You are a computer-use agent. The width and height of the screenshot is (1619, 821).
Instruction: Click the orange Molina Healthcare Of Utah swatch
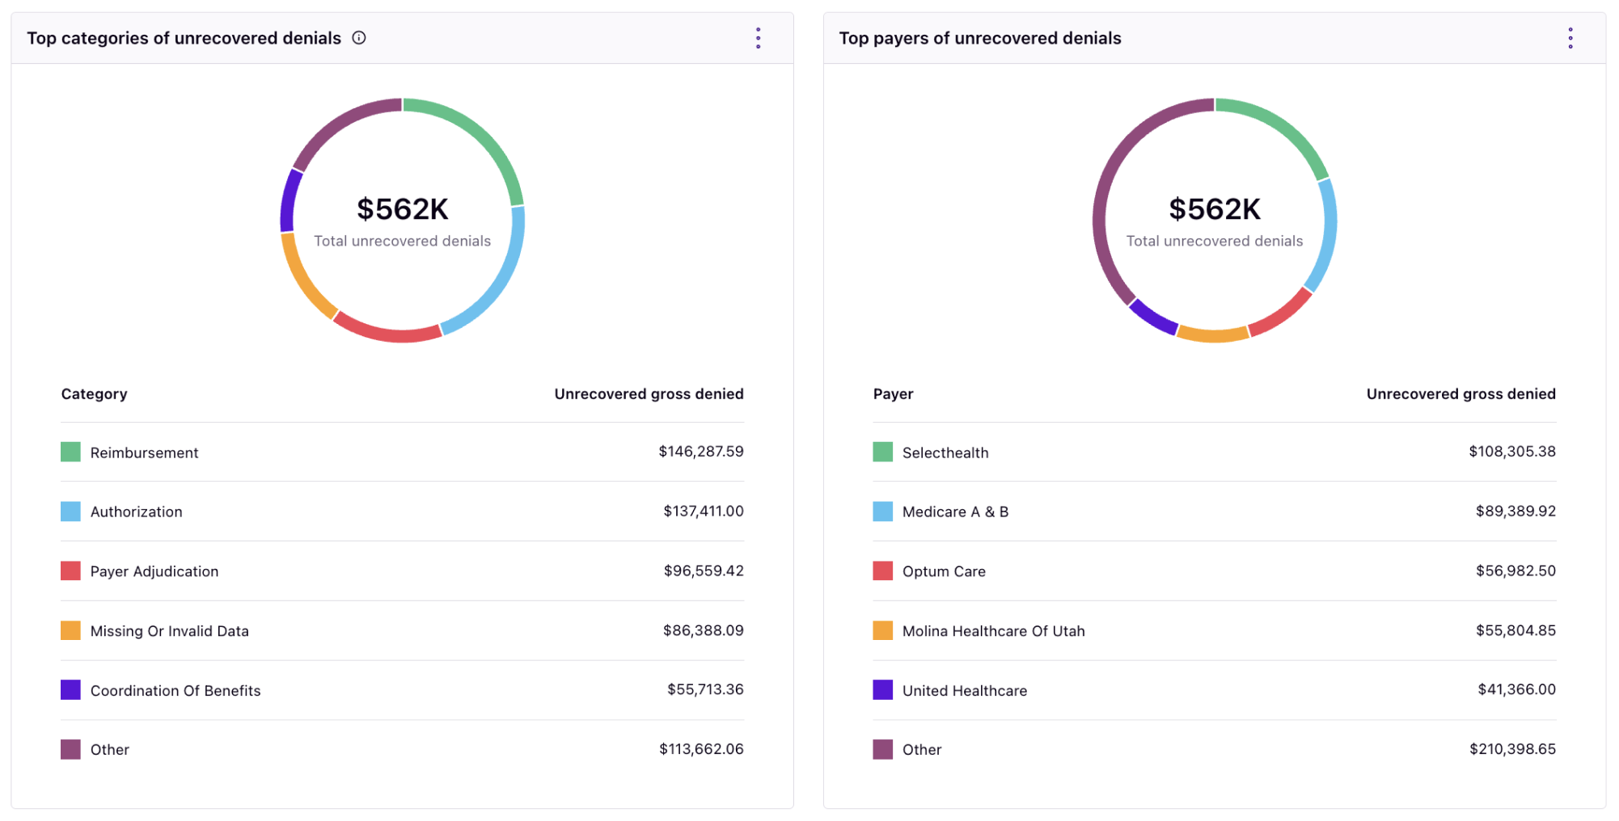pos(882,630)
